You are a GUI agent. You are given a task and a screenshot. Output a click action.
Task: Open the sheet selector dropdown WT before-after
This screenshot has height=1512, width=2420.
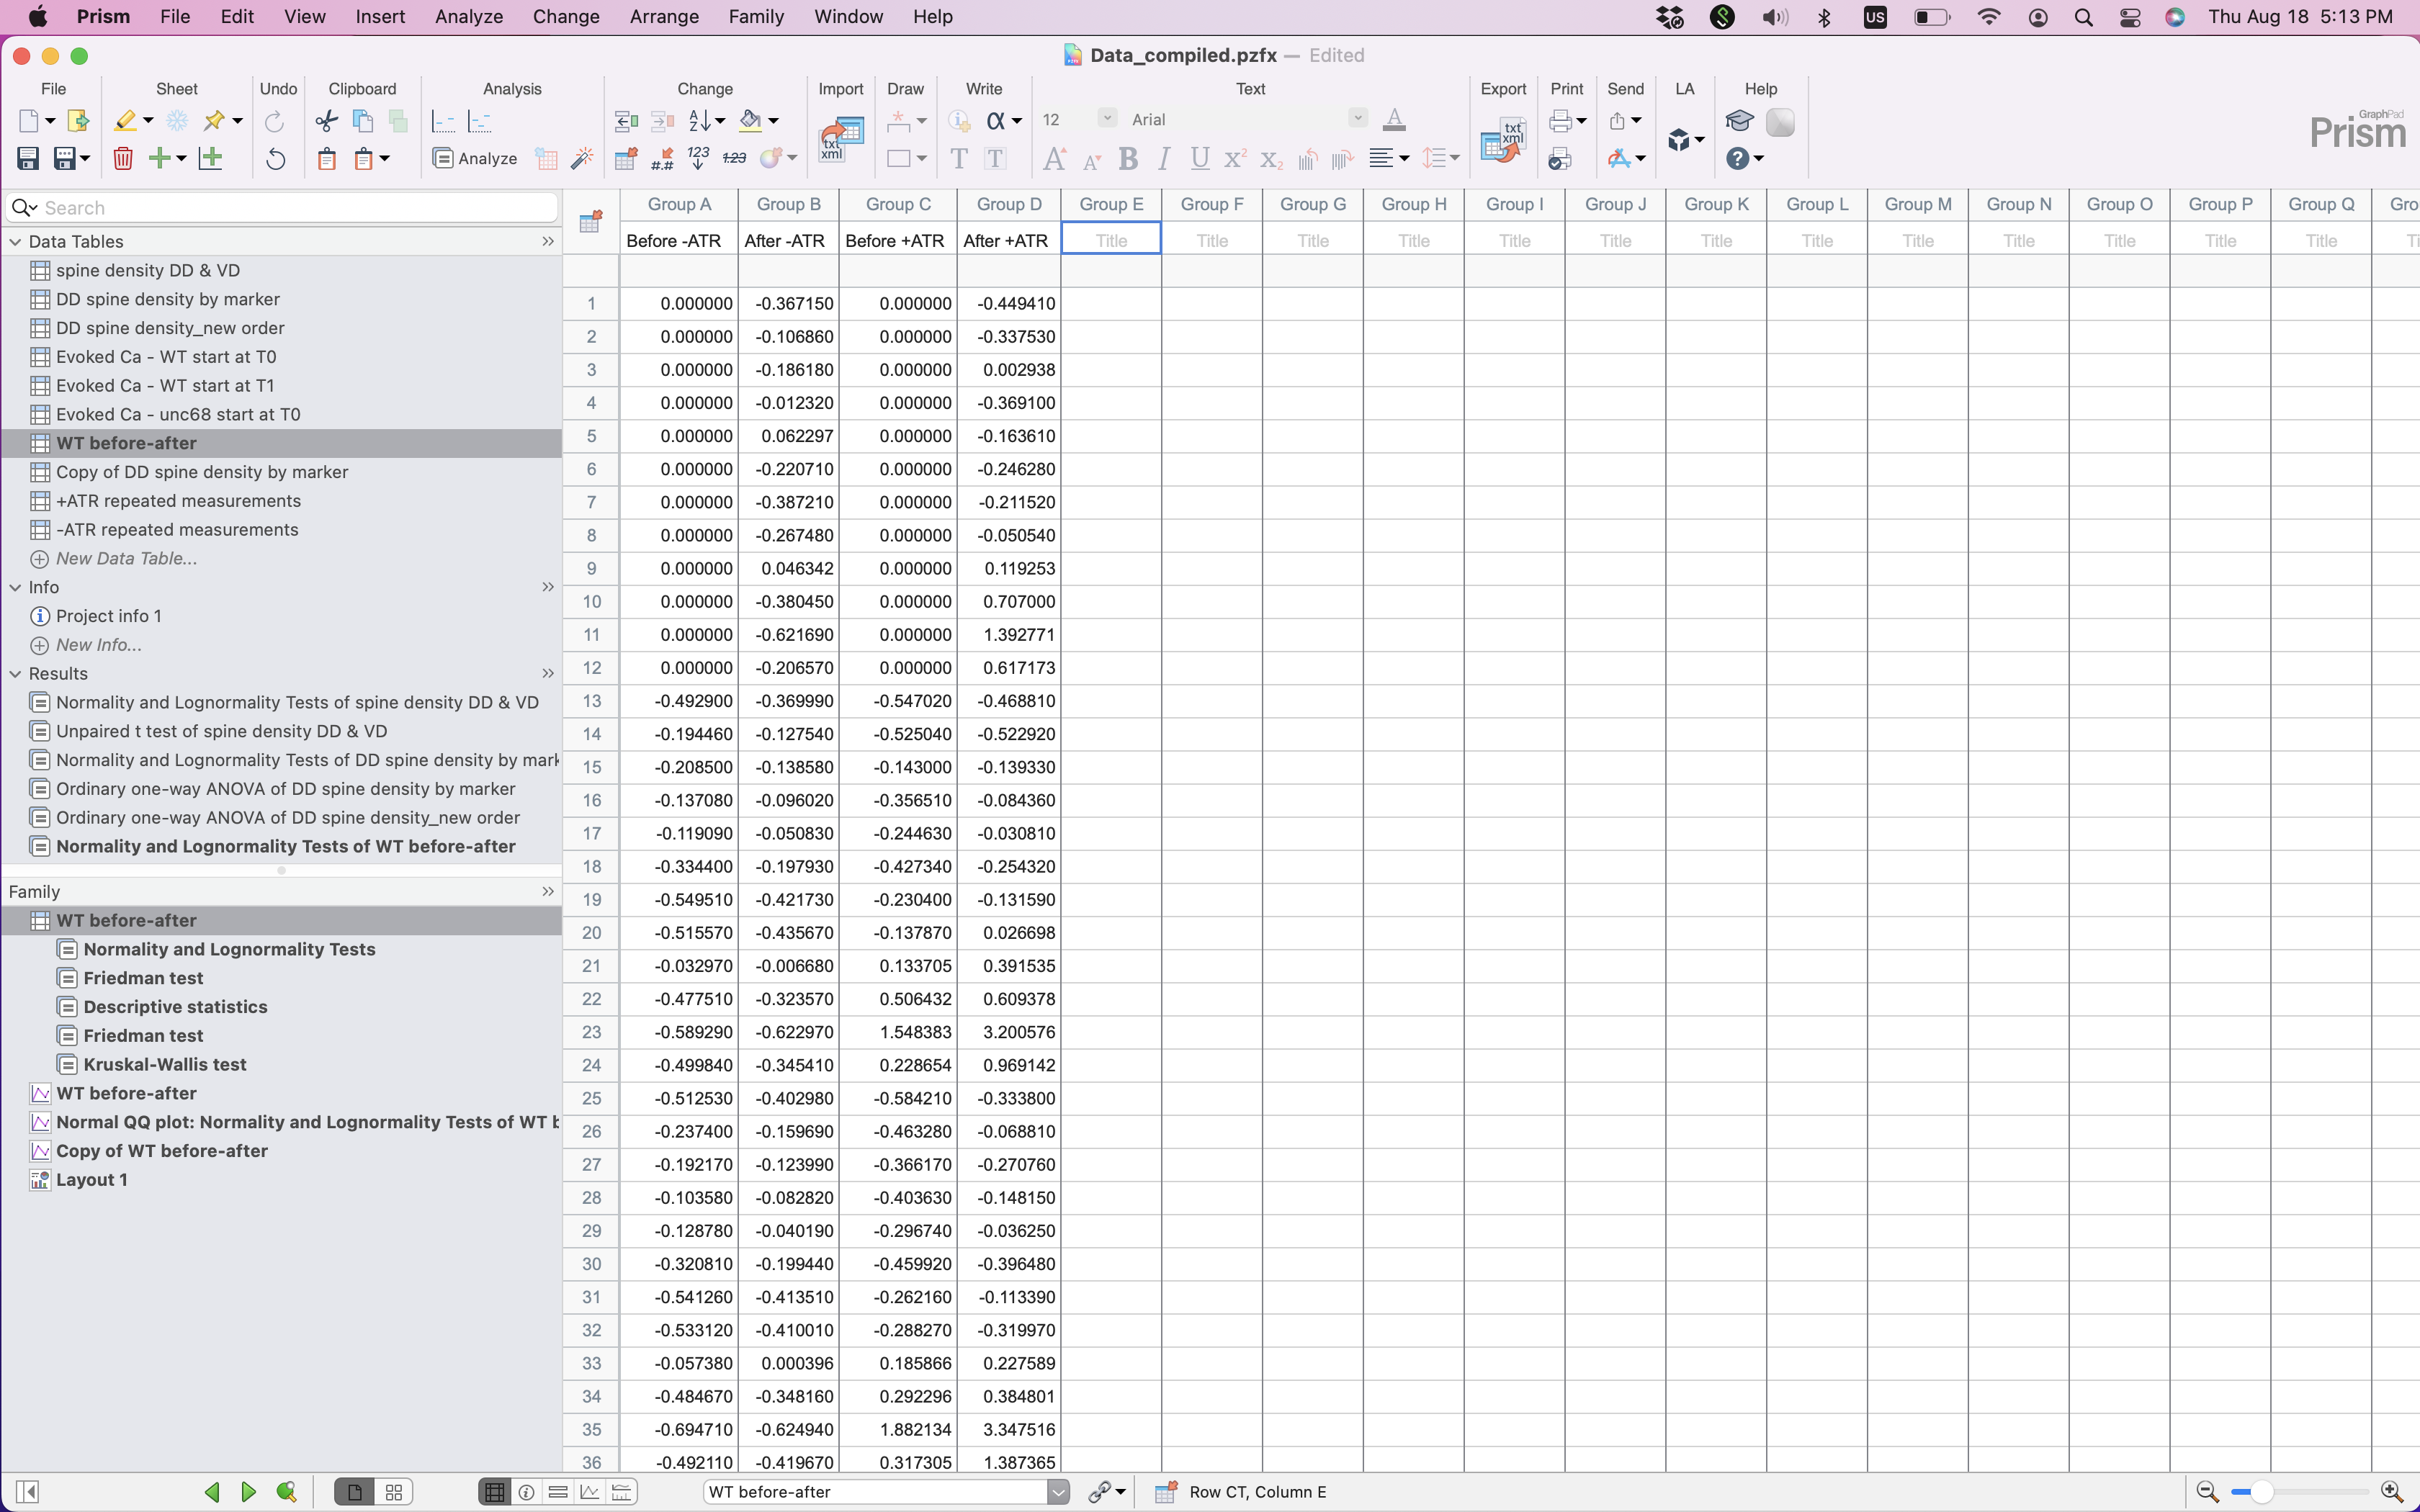1058,1492
